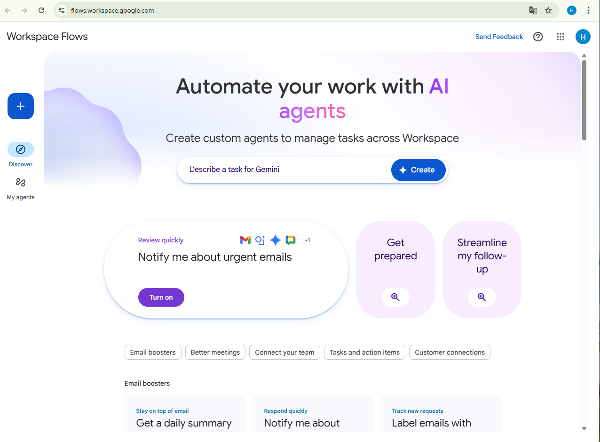
Task: Click the Email boosters section heading
Action: coord(147,383)
